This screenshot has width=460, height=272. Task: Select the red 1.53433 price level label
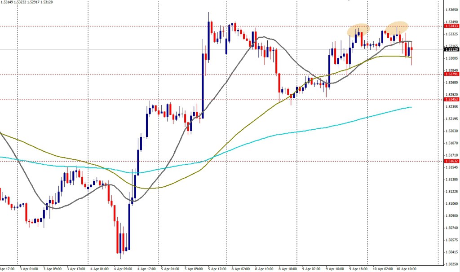451,26
